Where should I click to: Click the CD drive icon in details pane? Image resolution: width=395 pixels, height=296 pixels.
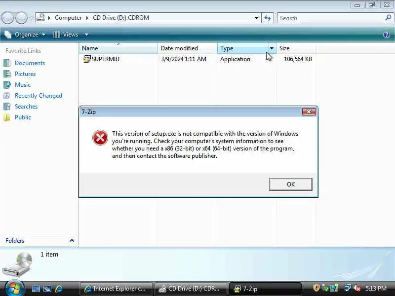(x=18, y=264)
